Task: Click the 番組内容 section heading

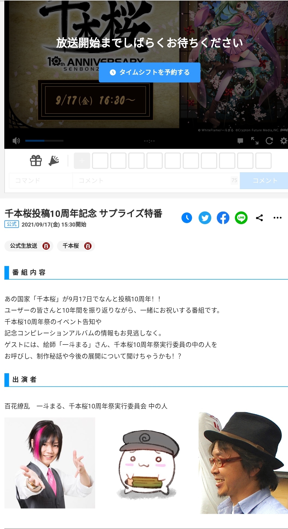Action: pyautogui.click(x=29, y=272)
